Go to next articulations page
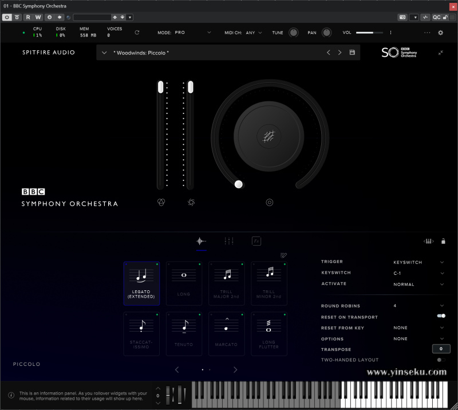The width and height of the screenshot is (458, 410). (235, 370)
